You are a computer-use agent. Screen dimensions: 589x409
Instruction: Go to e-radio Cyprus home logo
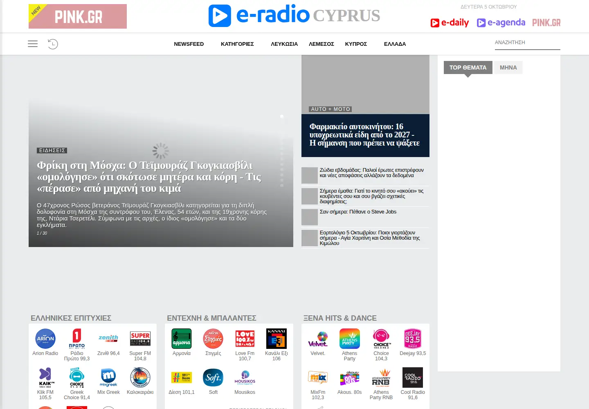(x=294, y=16)
